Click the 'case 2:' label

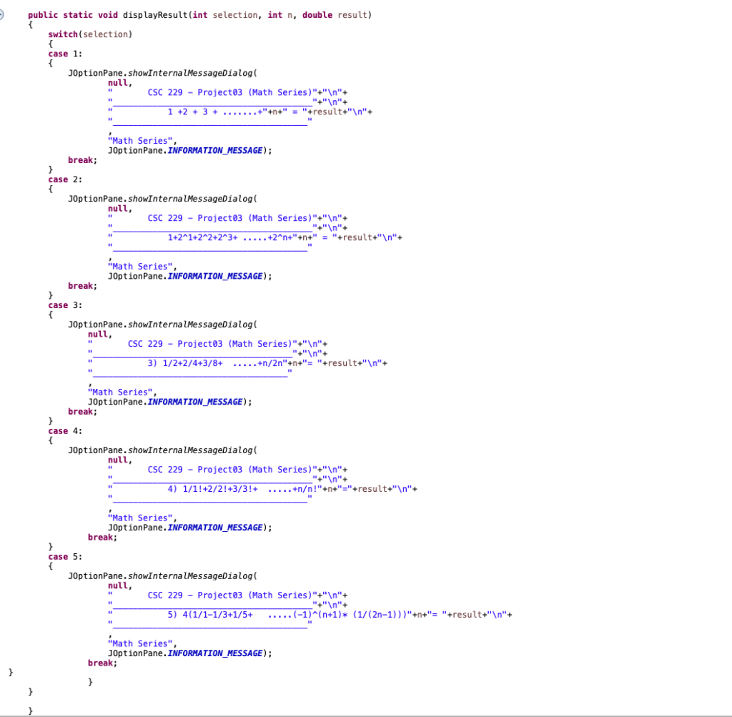pos(65,179)
